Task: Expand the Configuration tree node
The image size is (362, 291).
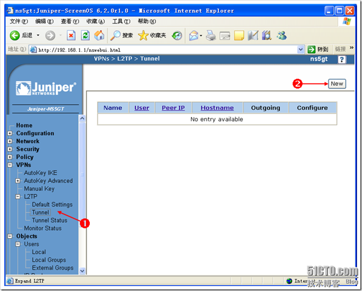Action: [x=10, y=133]
